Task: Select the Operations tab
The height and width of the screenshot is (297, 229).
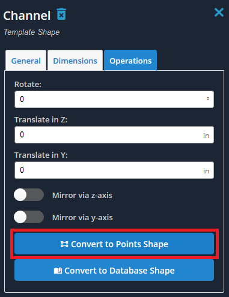Action: coord(130,61)
